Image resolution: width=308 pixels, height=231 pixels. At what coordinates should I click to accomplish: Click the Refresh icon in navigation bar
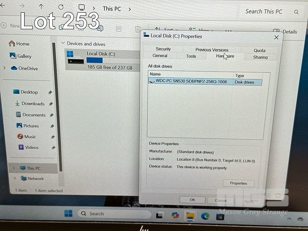[61, 7]
